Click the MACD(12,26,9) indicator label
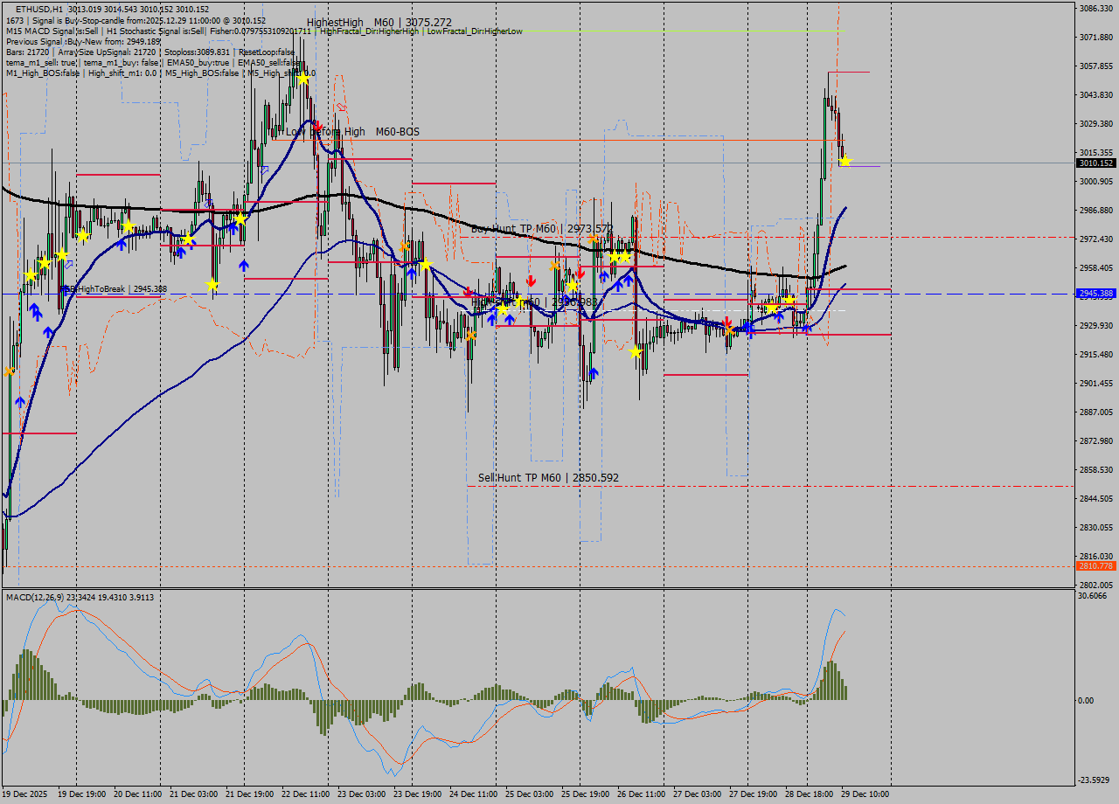This screenshot has height=804, width=1119. pyautogui.click(x=52, y=599)
